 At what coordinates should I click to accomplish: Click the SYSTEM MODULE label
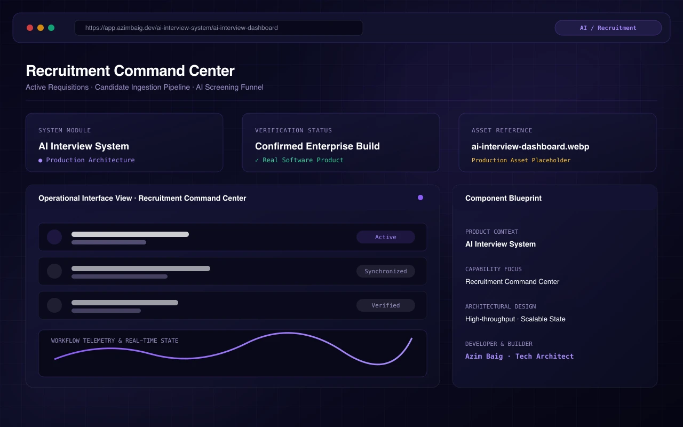[65, 130]
